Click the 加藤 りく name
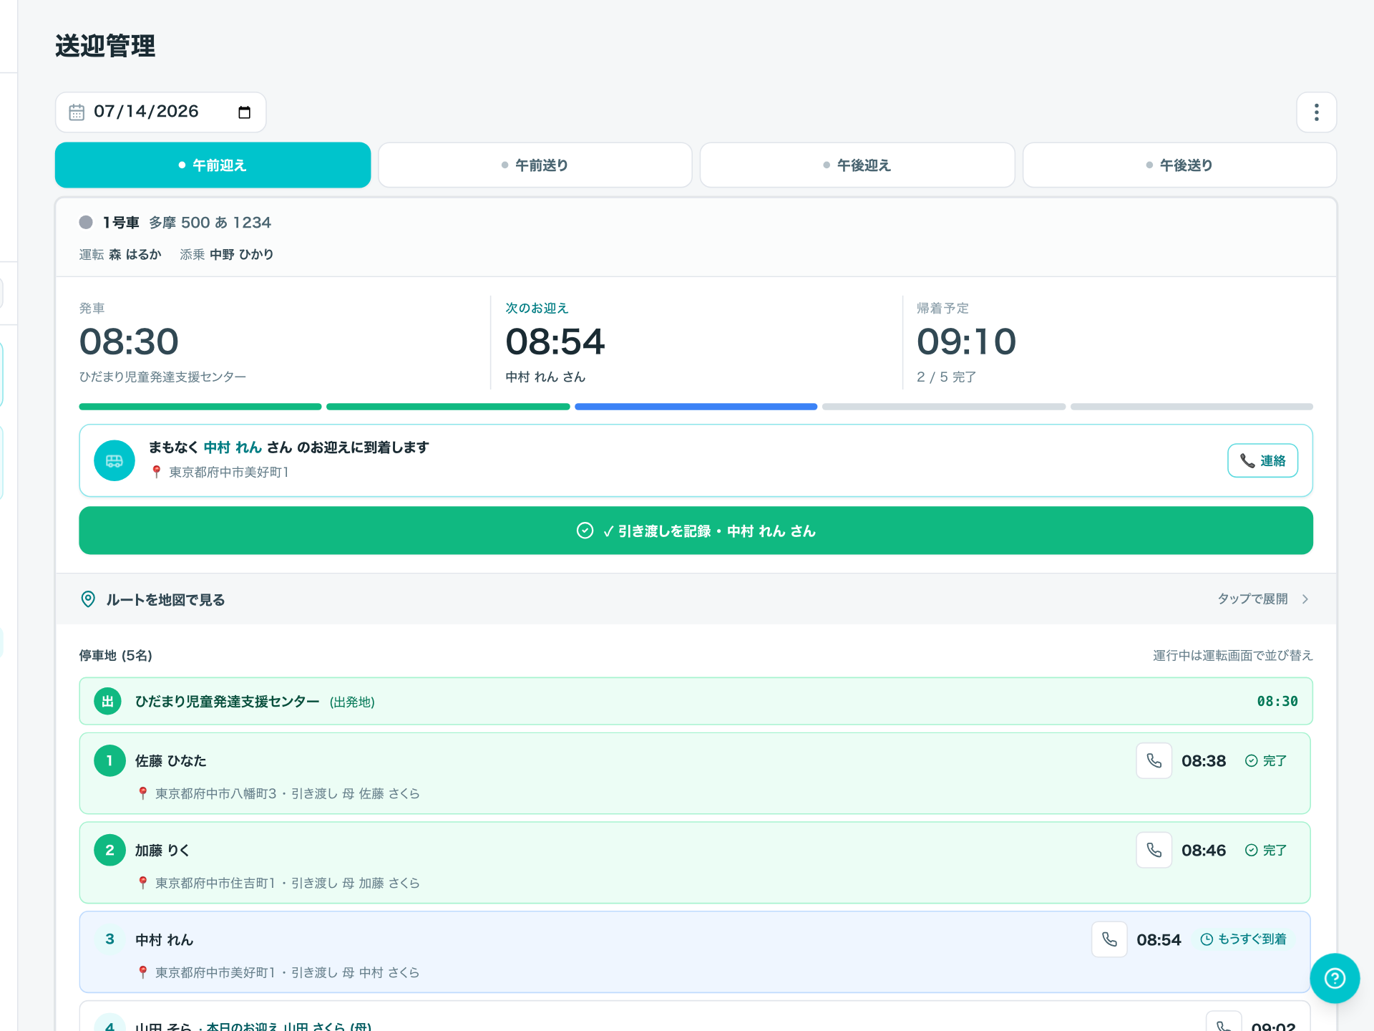Screen dimensions: 1374x1031 (x=162, y=850)
